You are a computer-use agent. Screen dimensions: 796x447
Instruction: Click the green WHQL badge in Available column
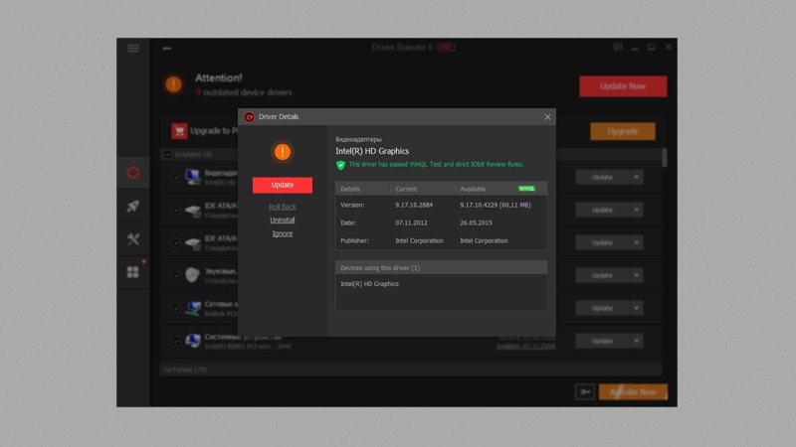(x=526, y=189)
